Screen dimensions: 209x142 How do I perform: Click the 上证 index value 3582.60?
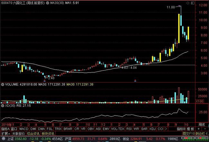(21, 139)
